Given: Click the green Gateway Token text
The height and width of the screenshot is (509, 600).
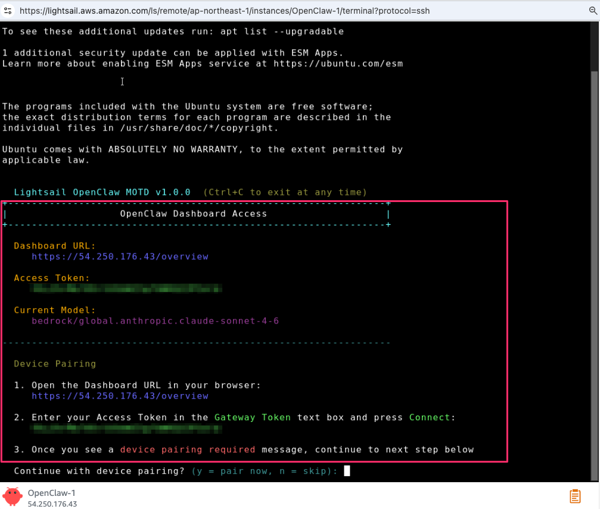Looking at the screenshot, I should coord(253,417).
